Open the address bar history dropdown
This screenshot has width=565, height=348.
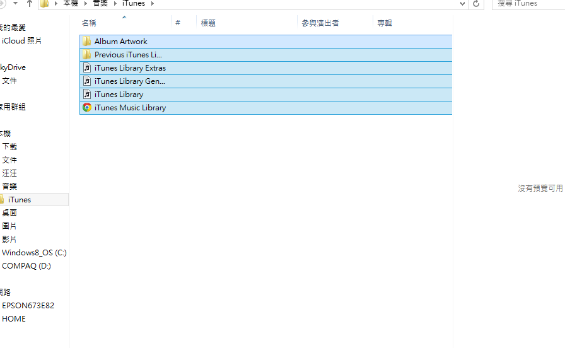[462, 4]
